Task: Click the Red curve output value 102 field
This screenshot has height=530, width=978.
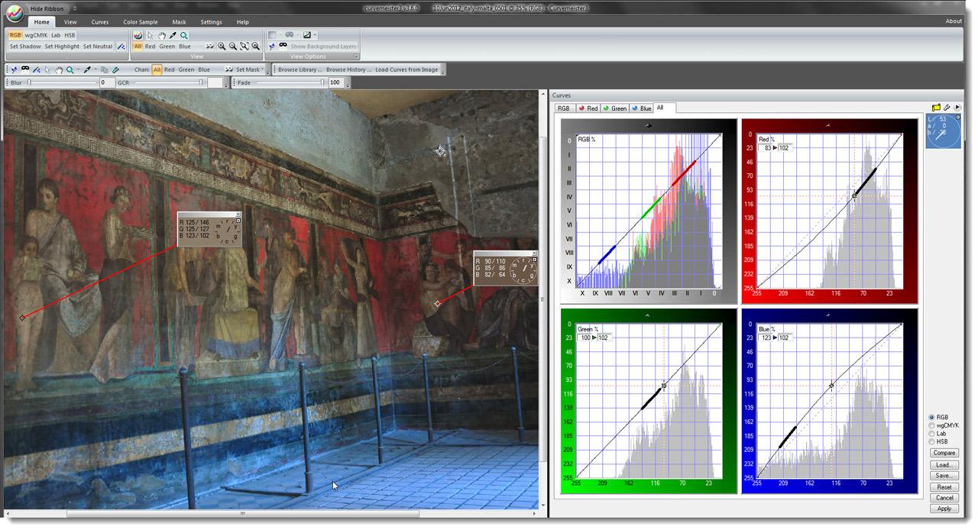Action: tap(784, 147)
